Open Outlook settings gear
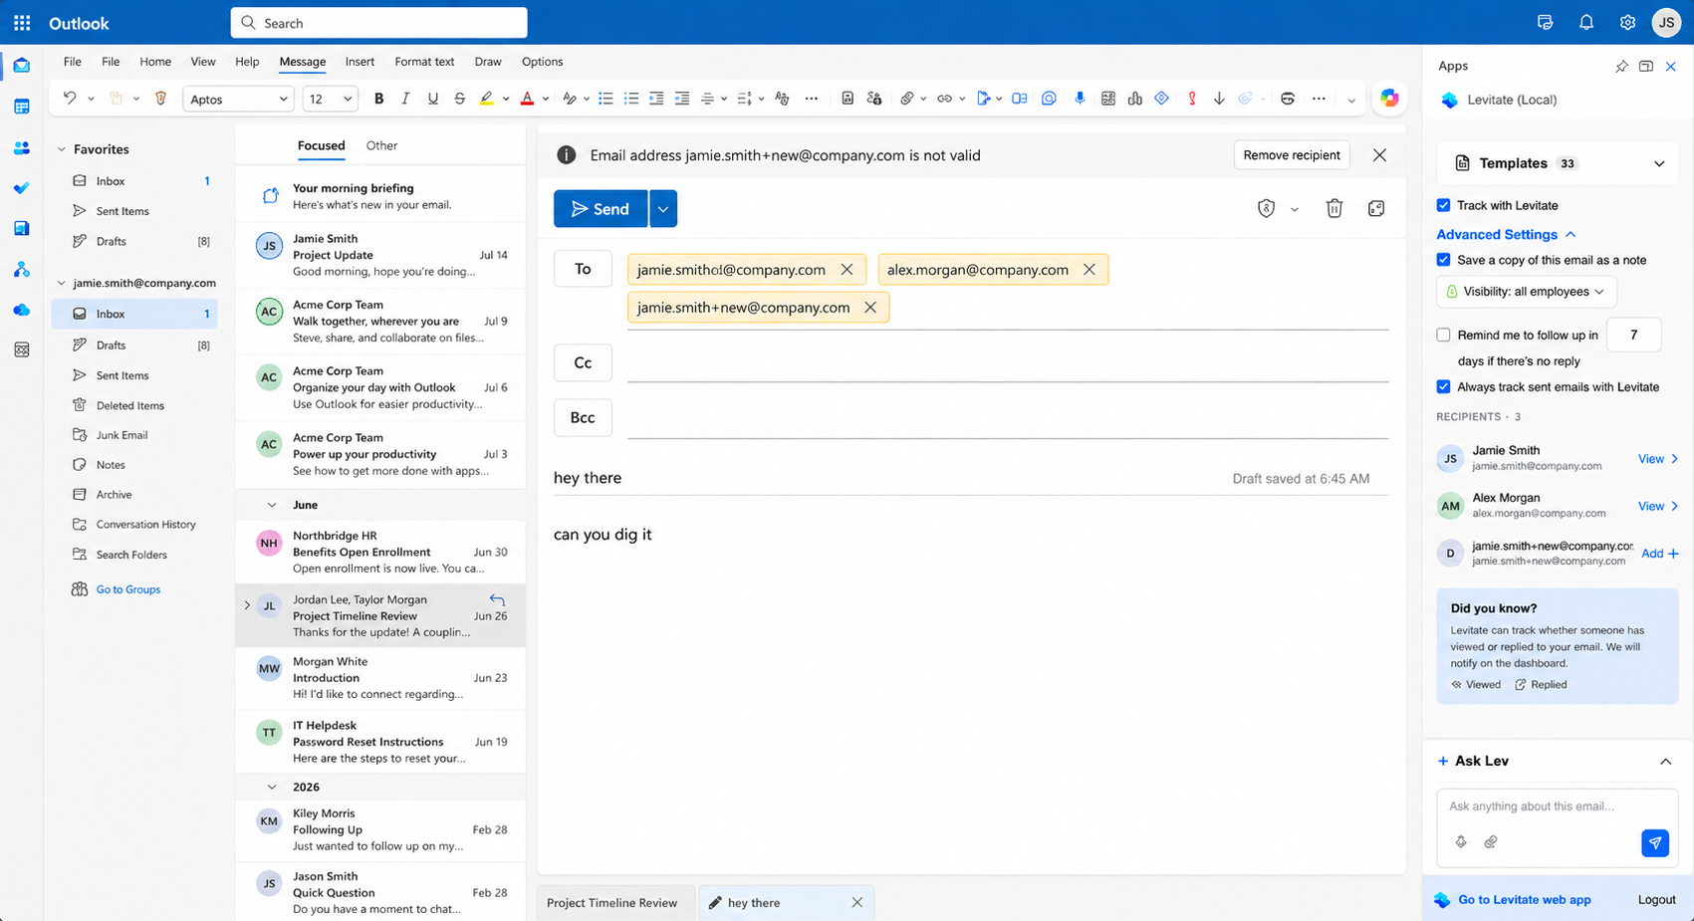 click(x=1627, y=23)
